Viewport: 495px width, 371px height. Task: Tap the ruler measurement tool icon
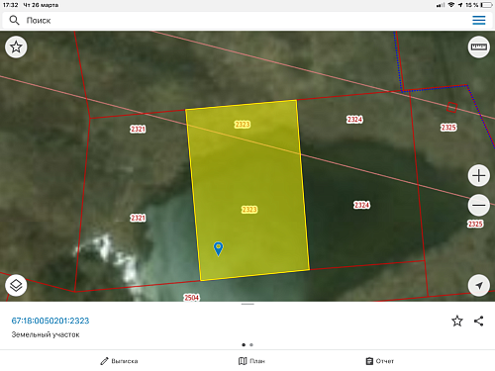click(x=478, y=46)
